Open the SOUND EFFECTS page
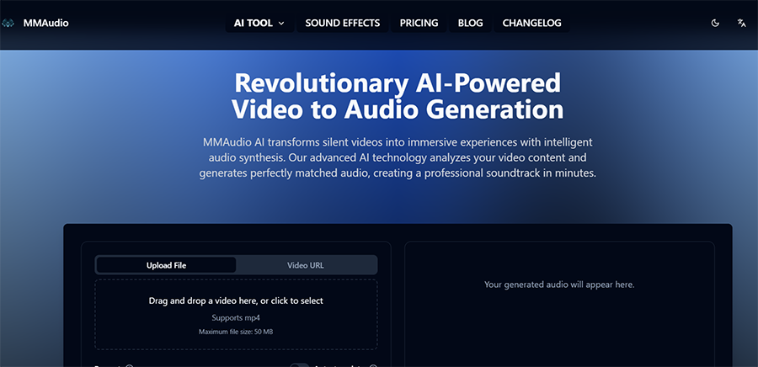Screen dimensions: 758x367 342,24
